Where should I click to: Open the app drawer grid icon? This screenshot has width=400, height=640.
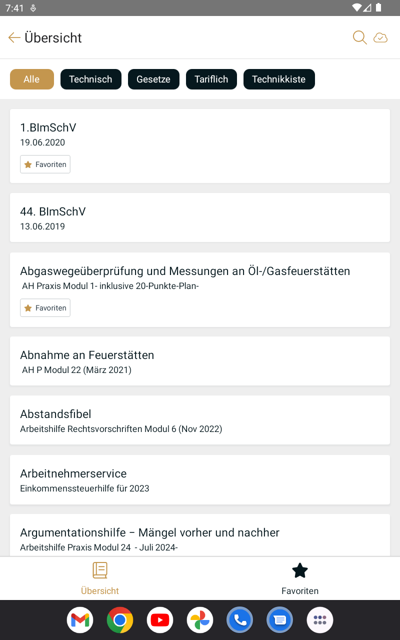[x=320, y=620]
